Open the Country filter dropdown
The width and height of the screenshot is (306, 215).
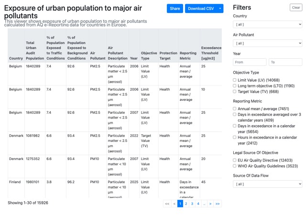267,24
